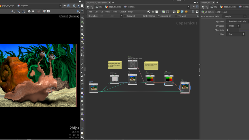
Task: Click the back arrow in network path bar
Action: [88, 7]
